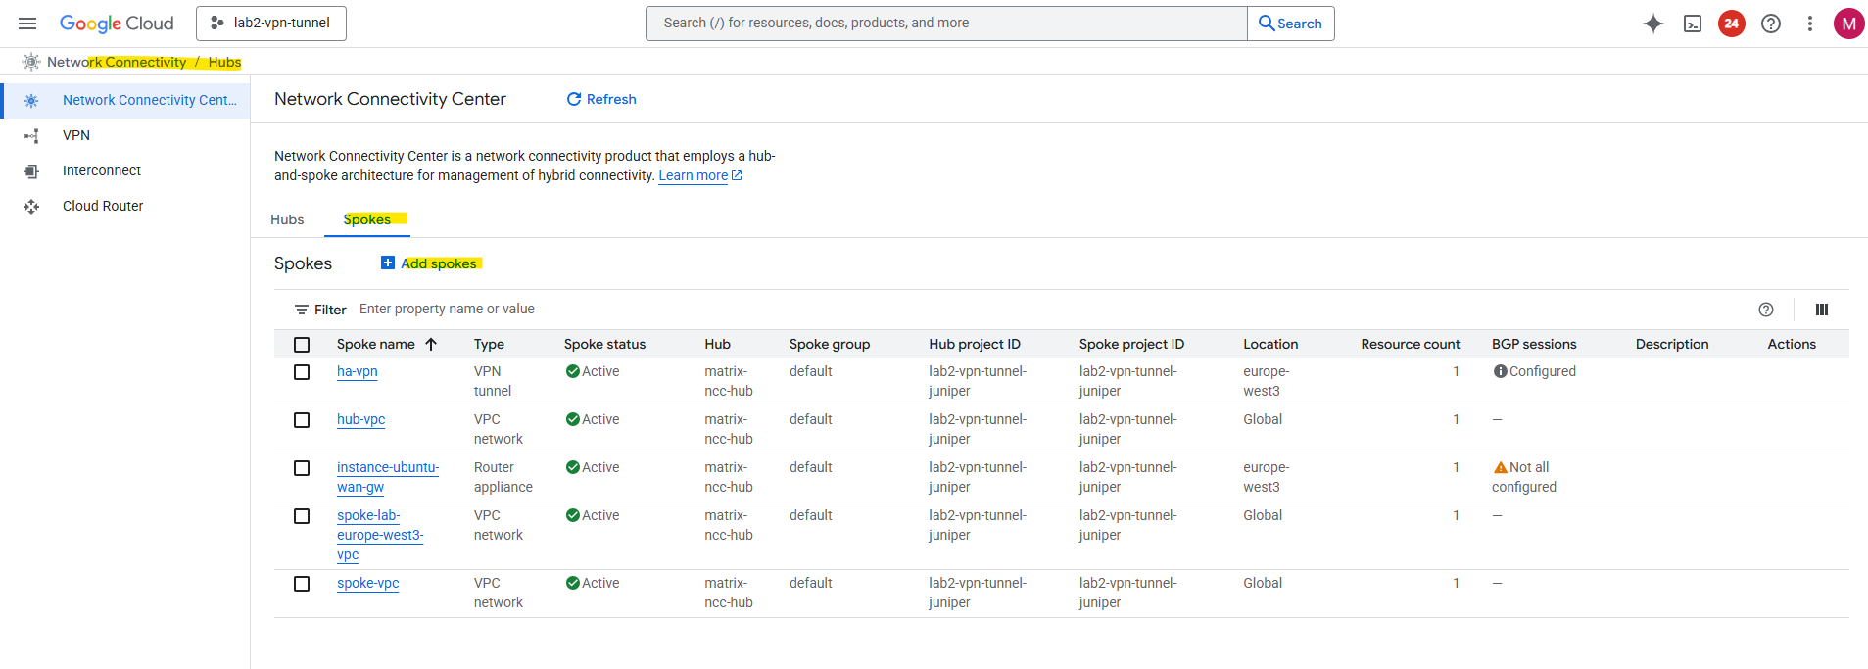Select VPN in the left sidebar
This screenshot has height=669, width=1868.
[x=76, y=135]
